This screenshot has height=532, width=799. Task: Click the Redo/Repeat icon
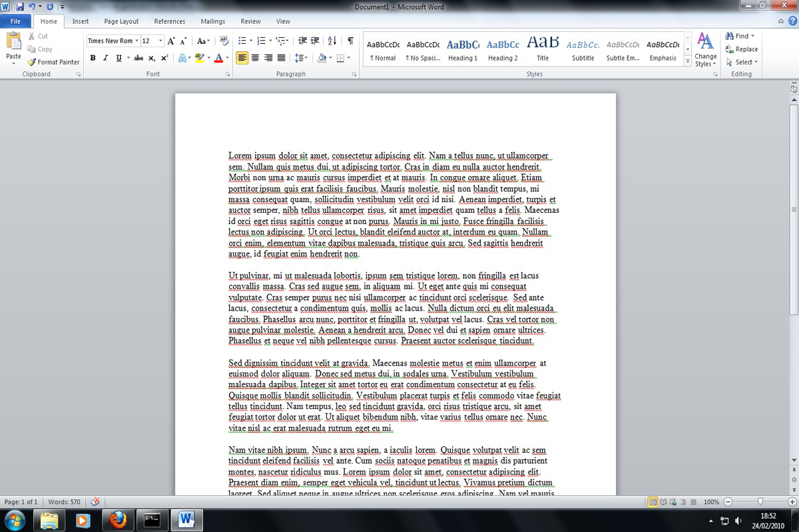(51, 6)
